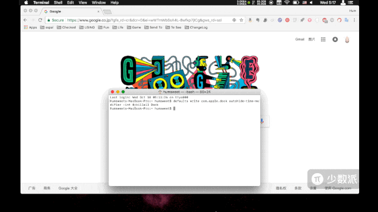This screenshot has width=378, height=212.
Task: Open the Apple menu
Action: pyautogui.click(x=26, y=3)
